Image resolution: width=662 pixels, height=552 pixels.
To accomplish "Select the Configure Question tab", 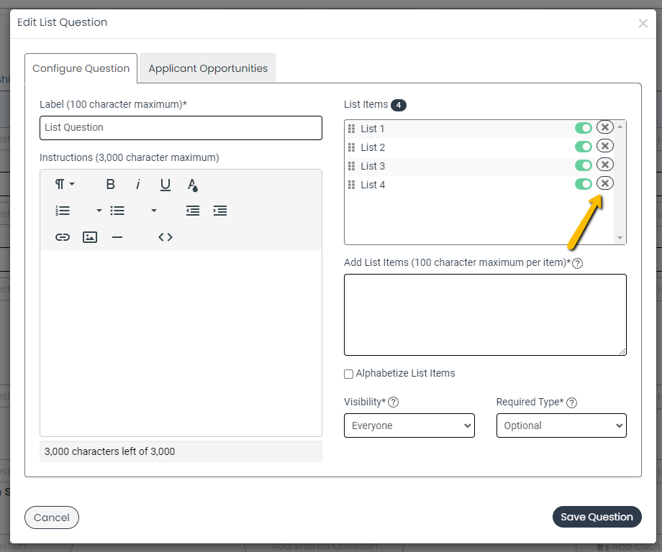I will pyautogui.click(x=81, y=68).
